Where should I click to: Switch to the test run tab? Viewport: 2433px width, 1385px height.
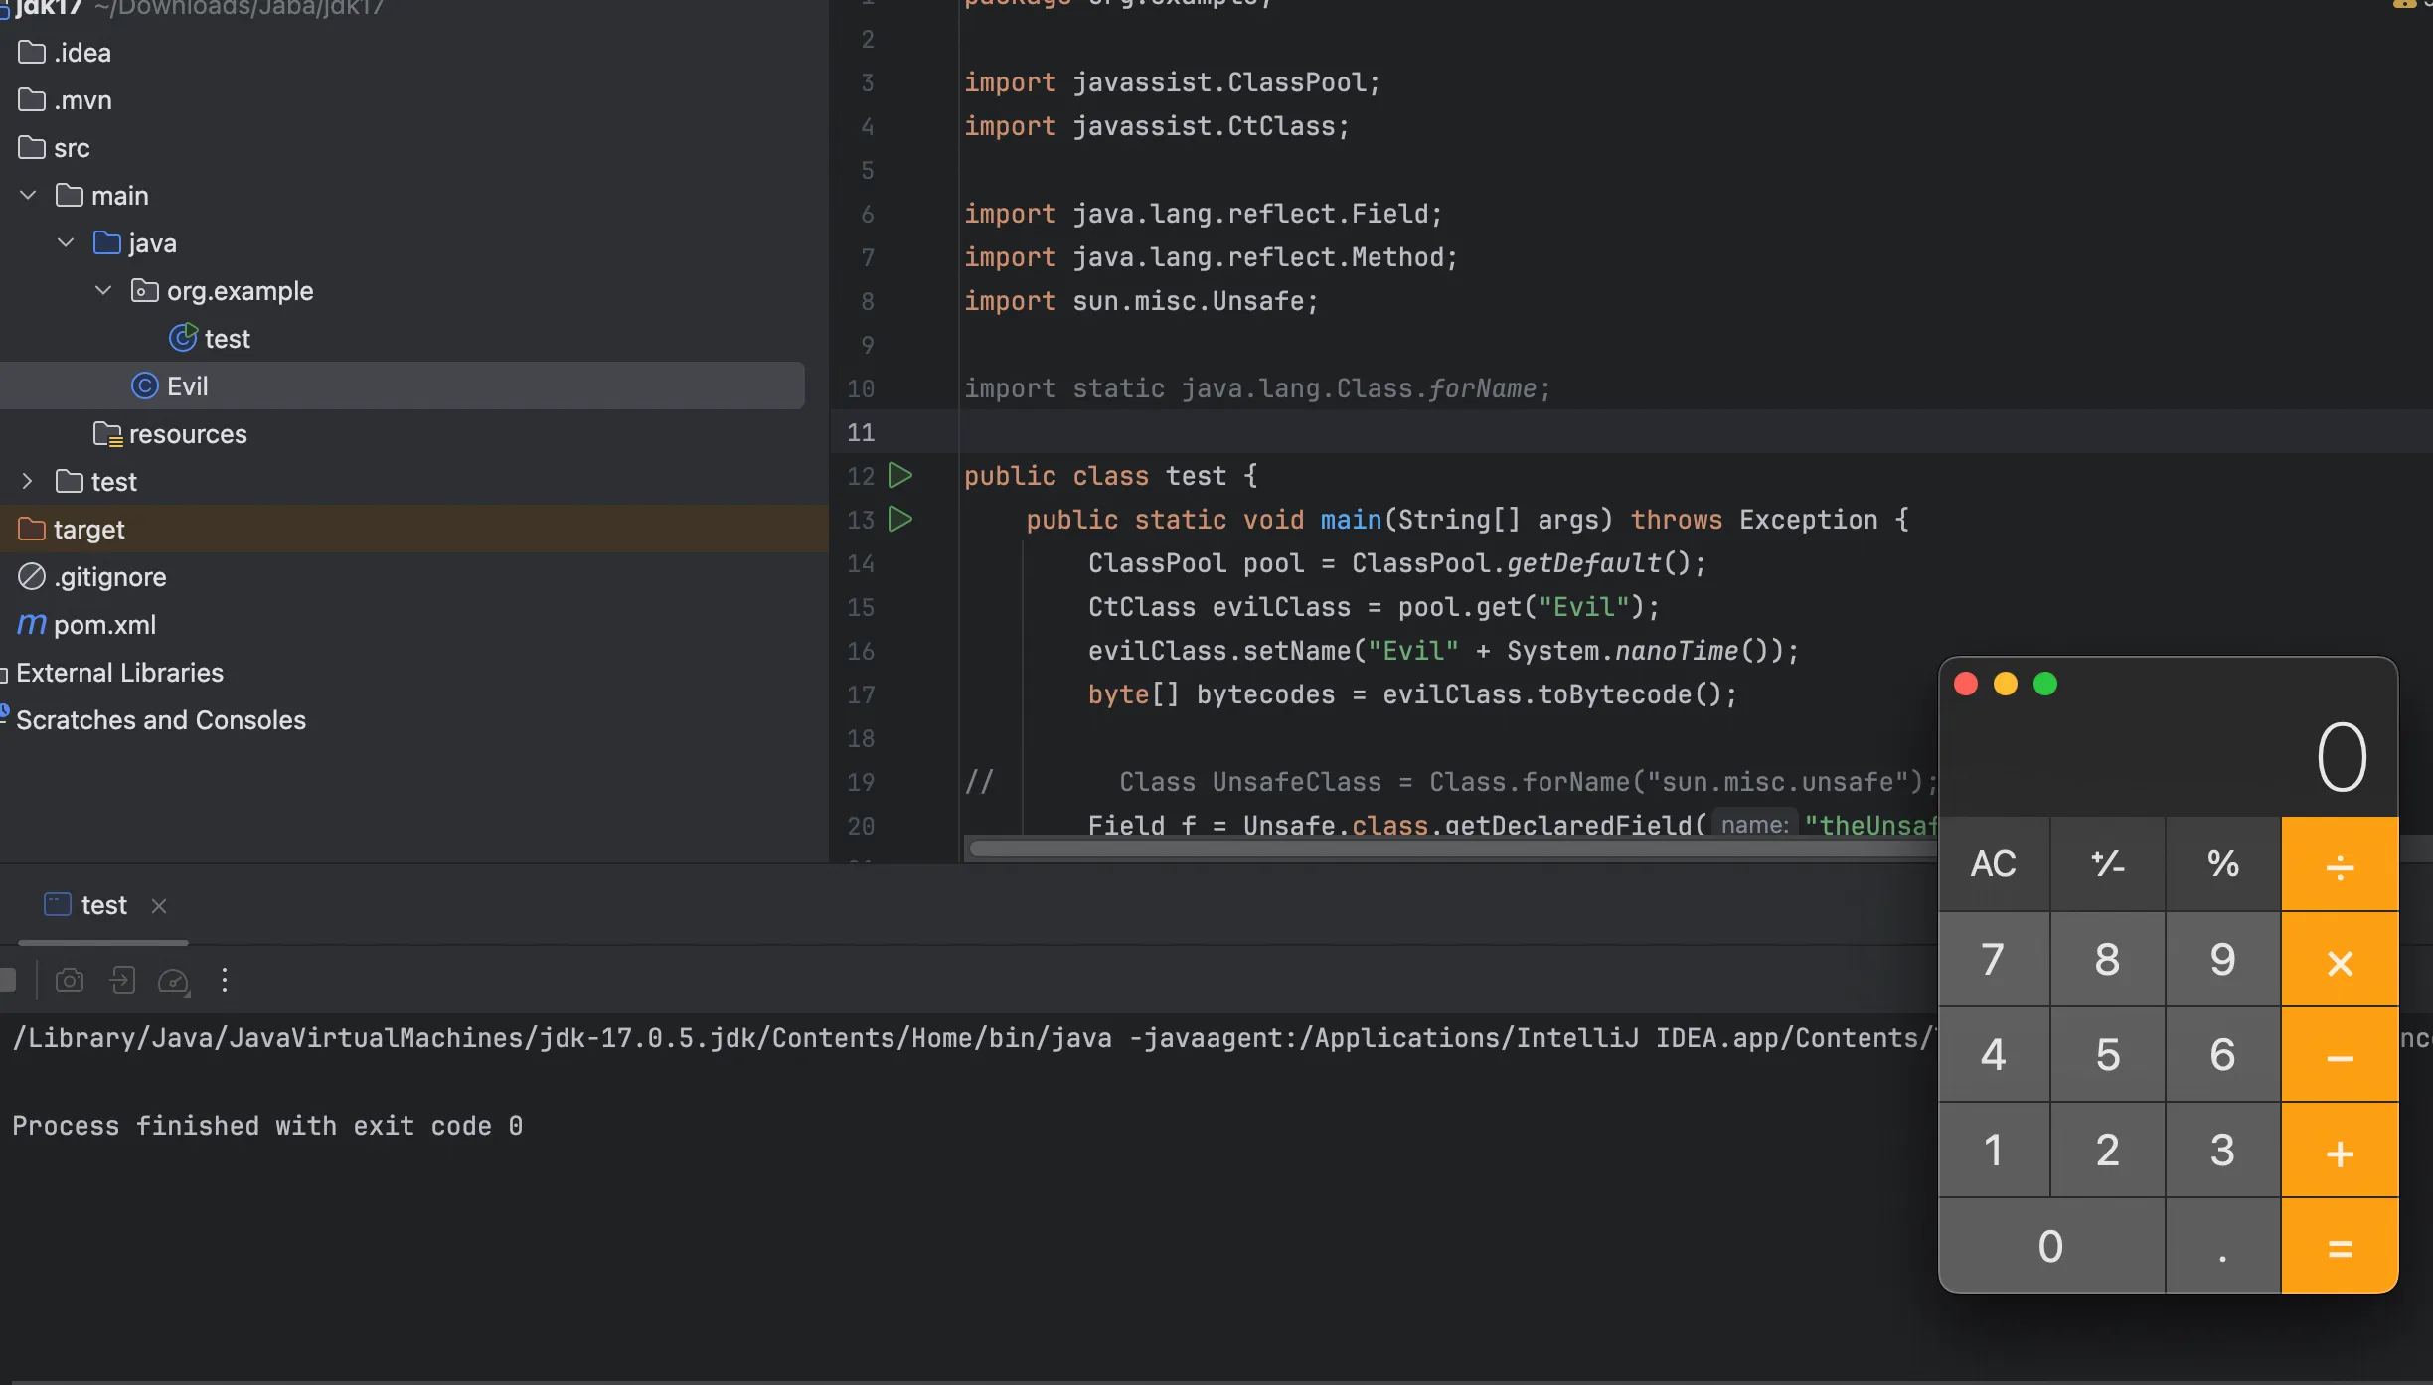click(102, 905)
